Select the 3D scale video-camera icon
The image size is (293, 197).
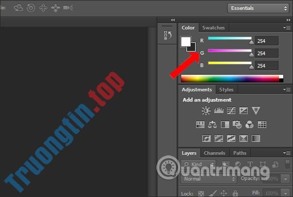point(68,8)
